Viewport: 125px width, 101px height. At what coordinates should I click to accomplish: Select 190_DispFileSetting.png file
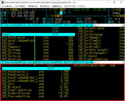point(35,90)
